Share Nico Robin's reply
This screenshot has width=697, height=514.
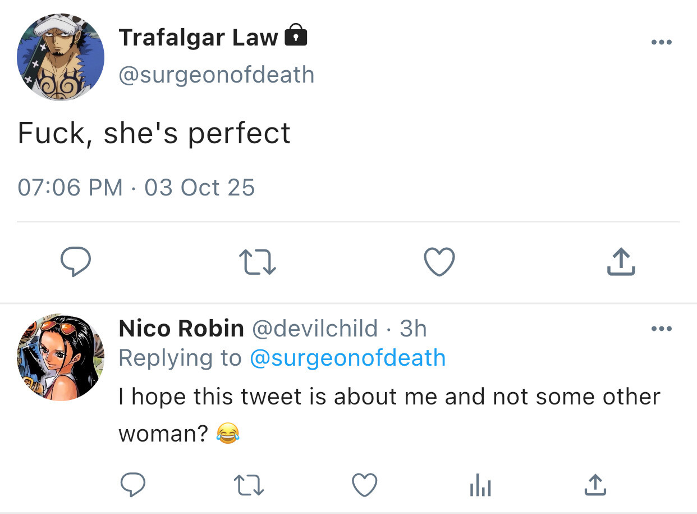(x=595, y=485)
